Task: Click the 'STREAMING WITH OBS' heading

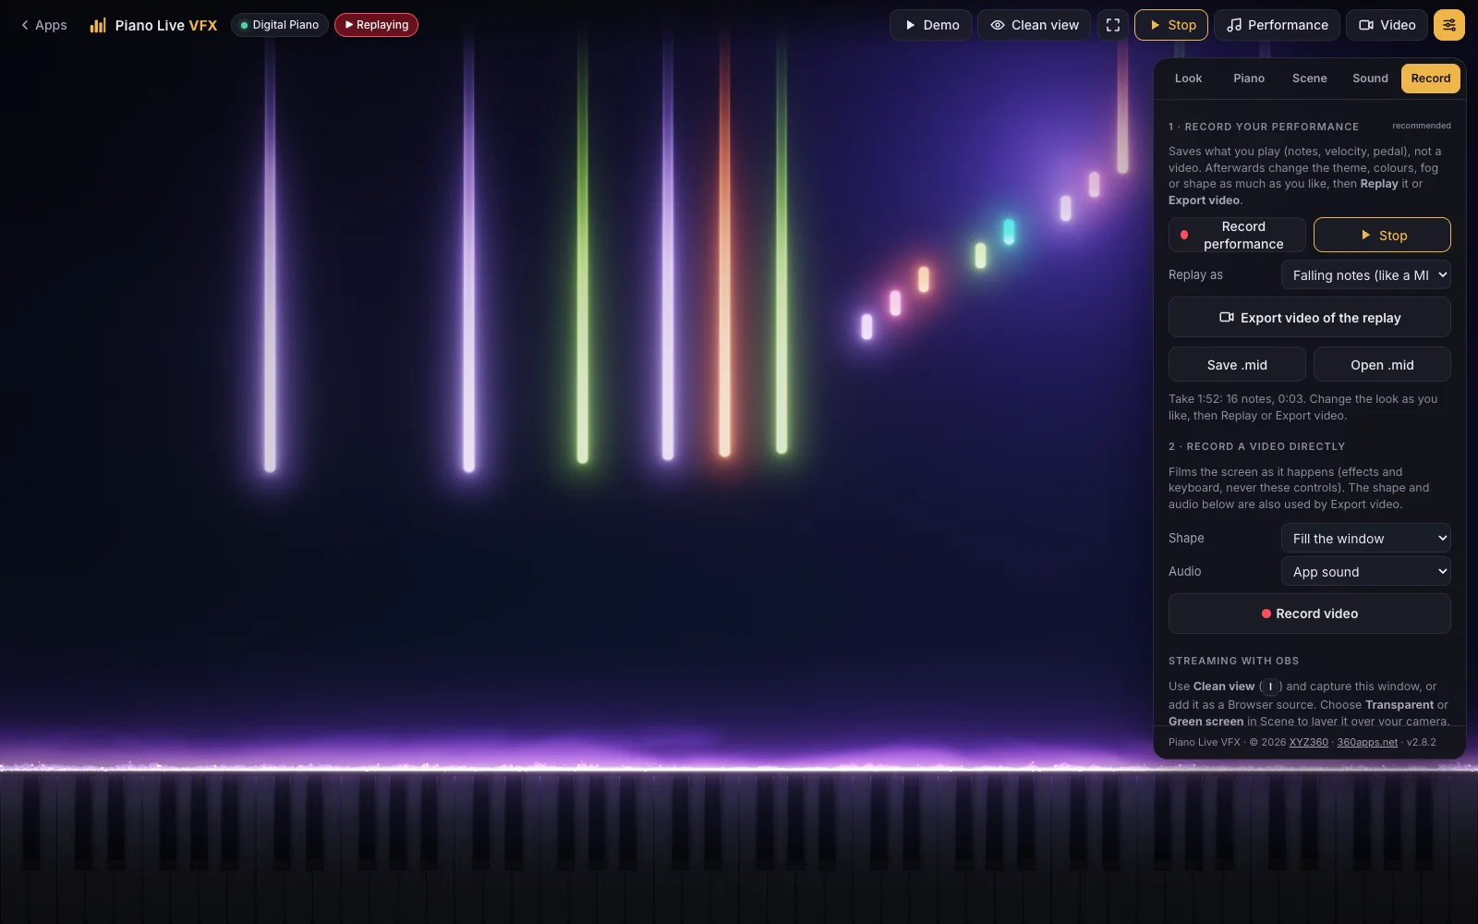Action: pos(1233,661)
